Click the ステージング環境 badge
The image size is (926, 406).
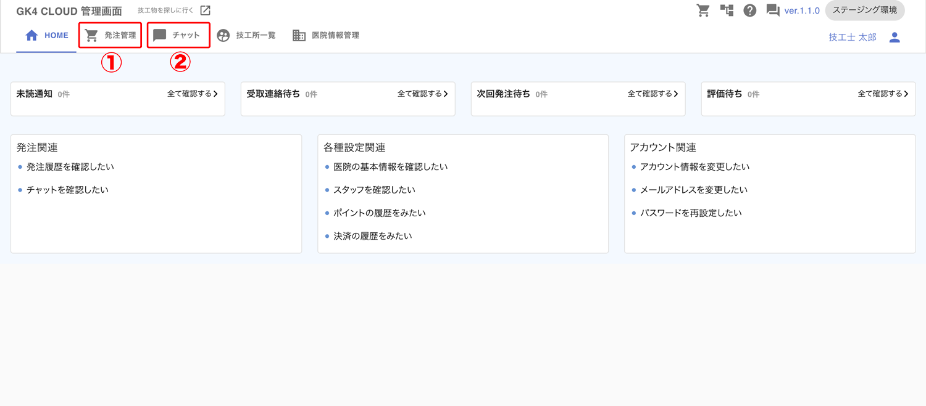pyautogui.click(x=865, y=10)
